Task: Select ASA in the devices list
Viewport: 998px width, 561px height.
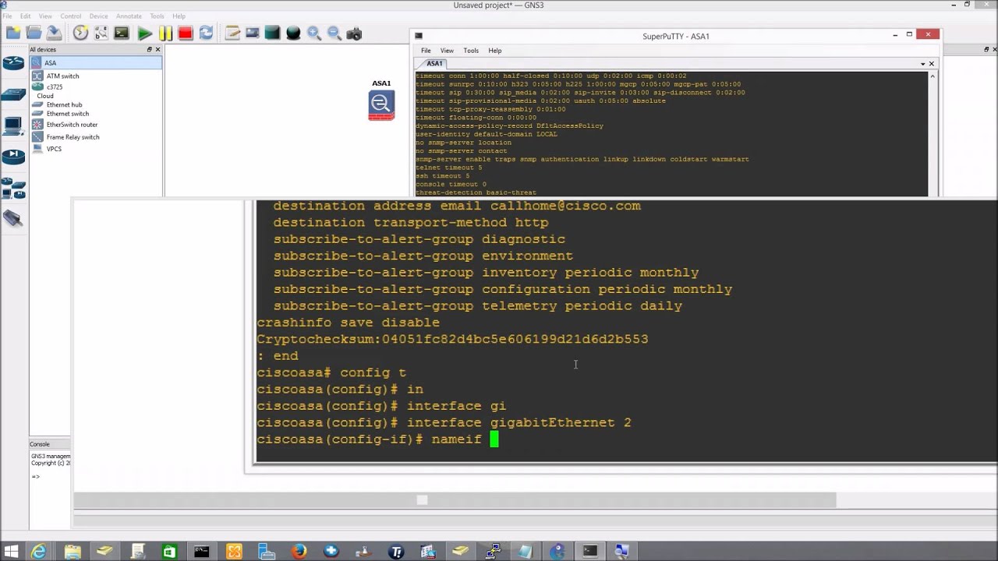Action: [96, 63]
